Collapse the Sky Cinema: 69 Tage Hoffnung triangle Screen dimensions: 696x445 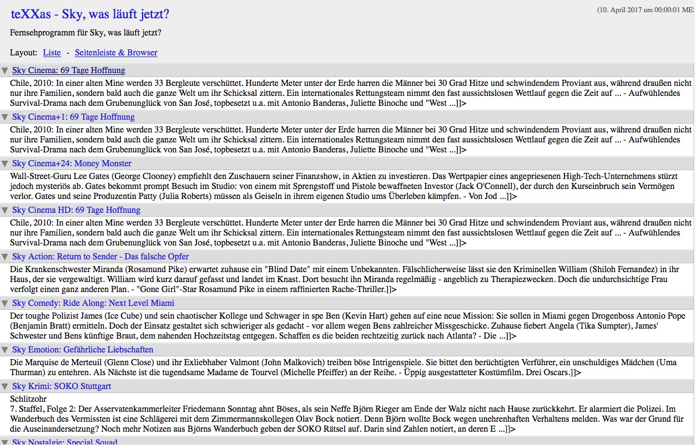(x=5, y=70)
